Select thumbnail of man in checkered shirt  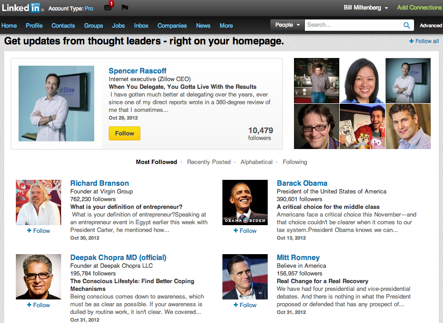pyautogui.click(x=408, y=126)
